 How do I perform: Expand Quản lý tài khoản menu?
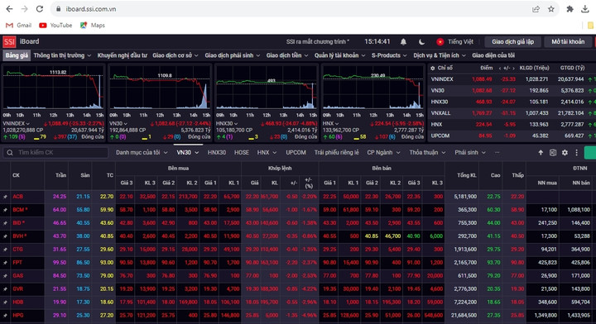tap(339, 55)
